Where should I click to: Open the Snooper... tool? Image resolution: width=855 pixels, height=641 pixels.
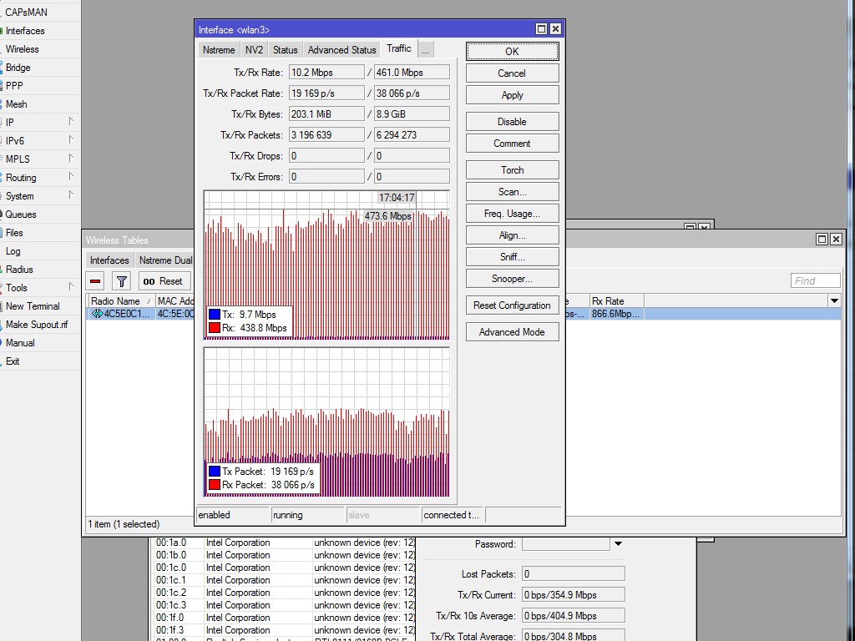pyautogui.click(x=512, y=279)
